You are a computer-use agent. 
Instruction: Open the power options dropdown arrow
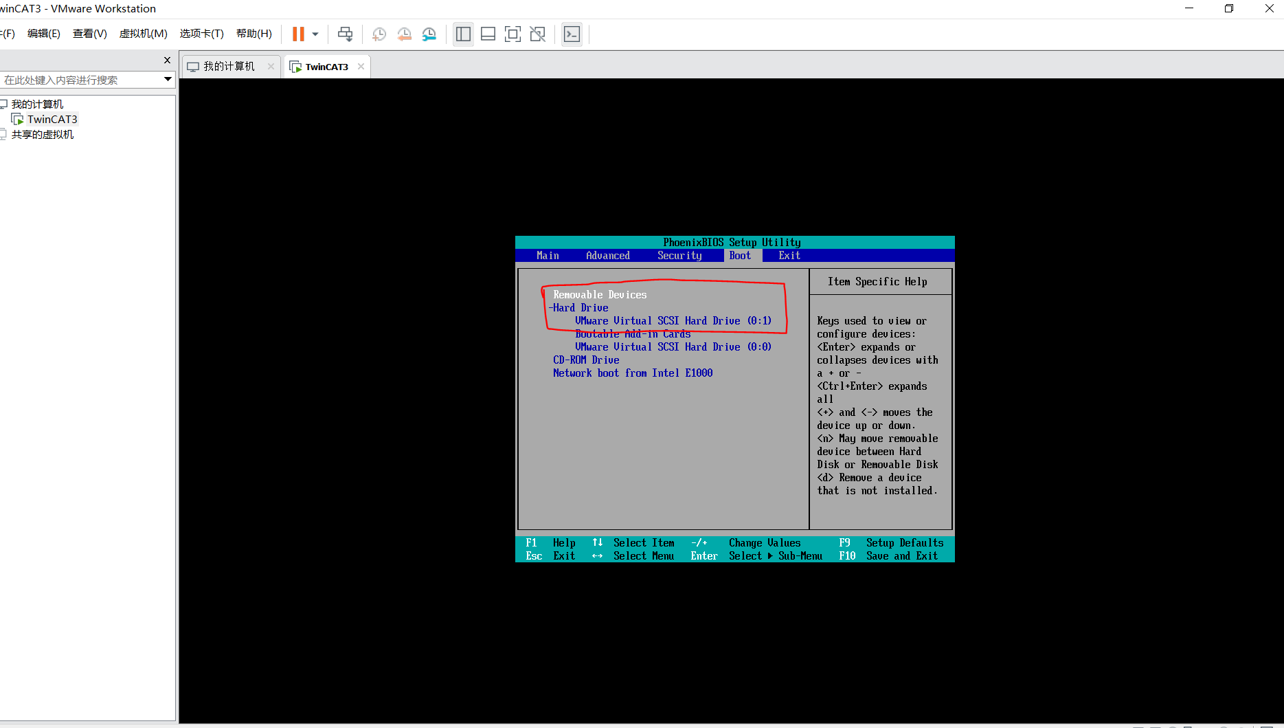coord(315,34)
